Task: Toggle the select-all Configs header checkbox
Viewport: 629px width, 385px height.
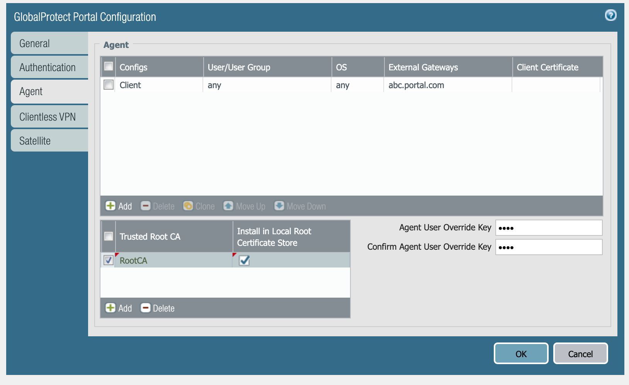Action: pyautogui.click(x=109, y=66)
